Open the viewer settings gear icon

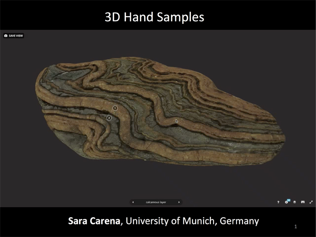(x=286, y=202)
